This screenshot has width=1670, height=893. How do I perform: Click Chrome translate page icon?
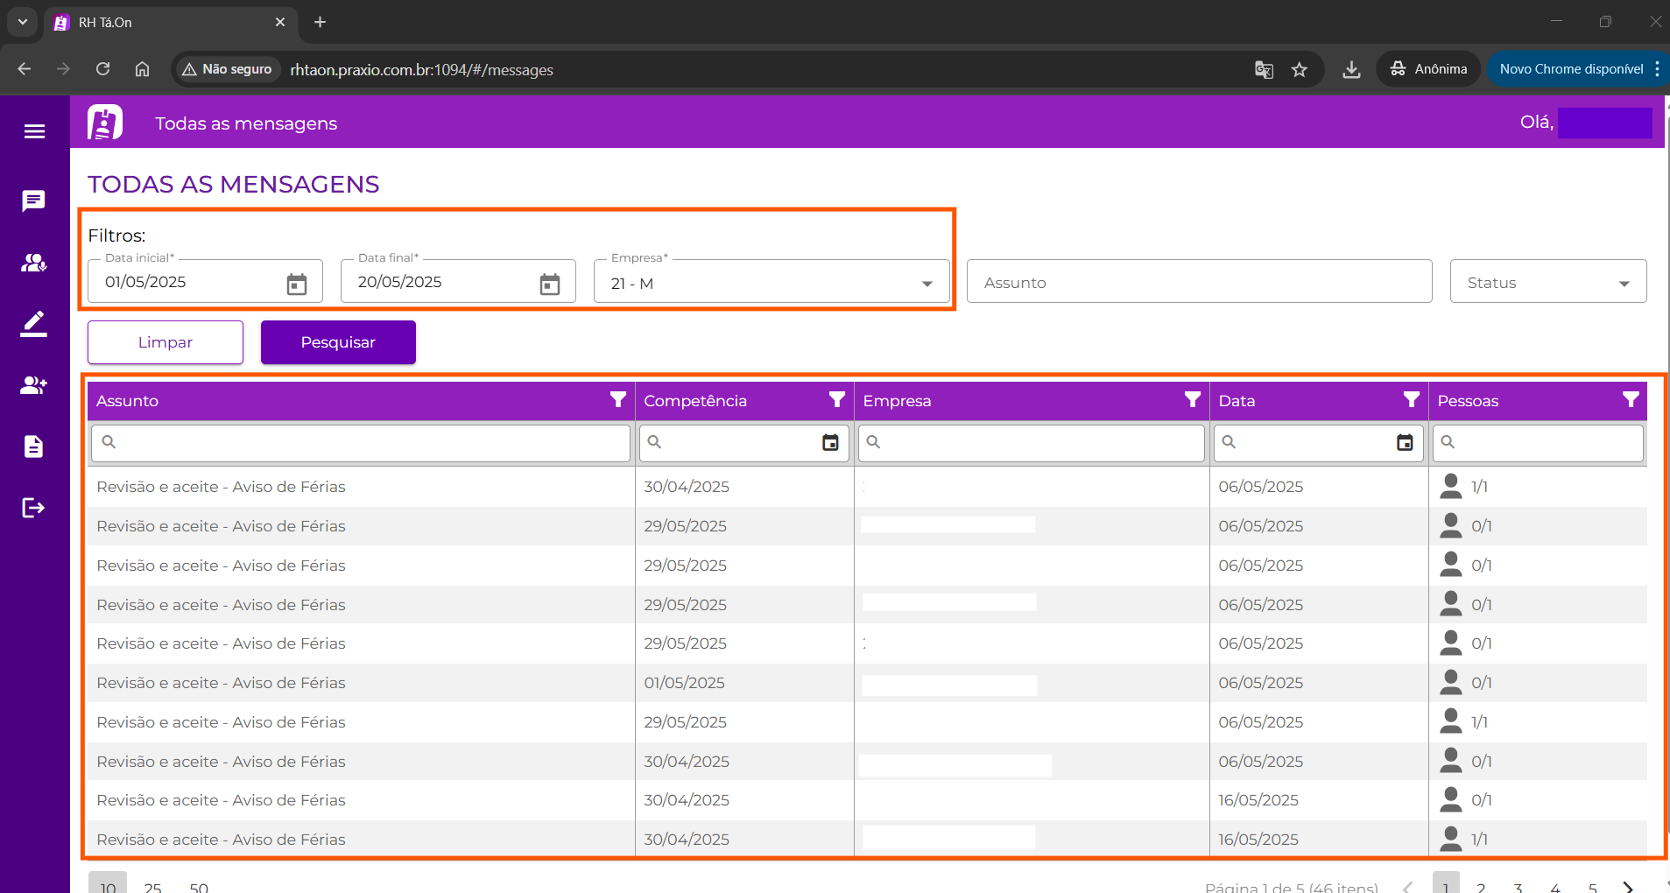[1264, 70]
